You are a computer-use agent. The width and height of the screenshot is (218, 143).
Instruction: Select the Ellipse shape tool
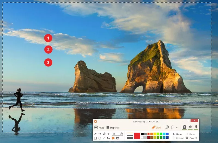pyautogui.click(x=100, y=138)
